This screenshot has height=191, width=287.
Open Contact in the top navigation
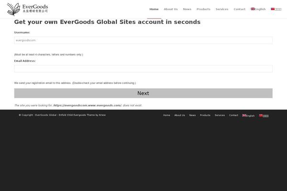pos(240,9)
